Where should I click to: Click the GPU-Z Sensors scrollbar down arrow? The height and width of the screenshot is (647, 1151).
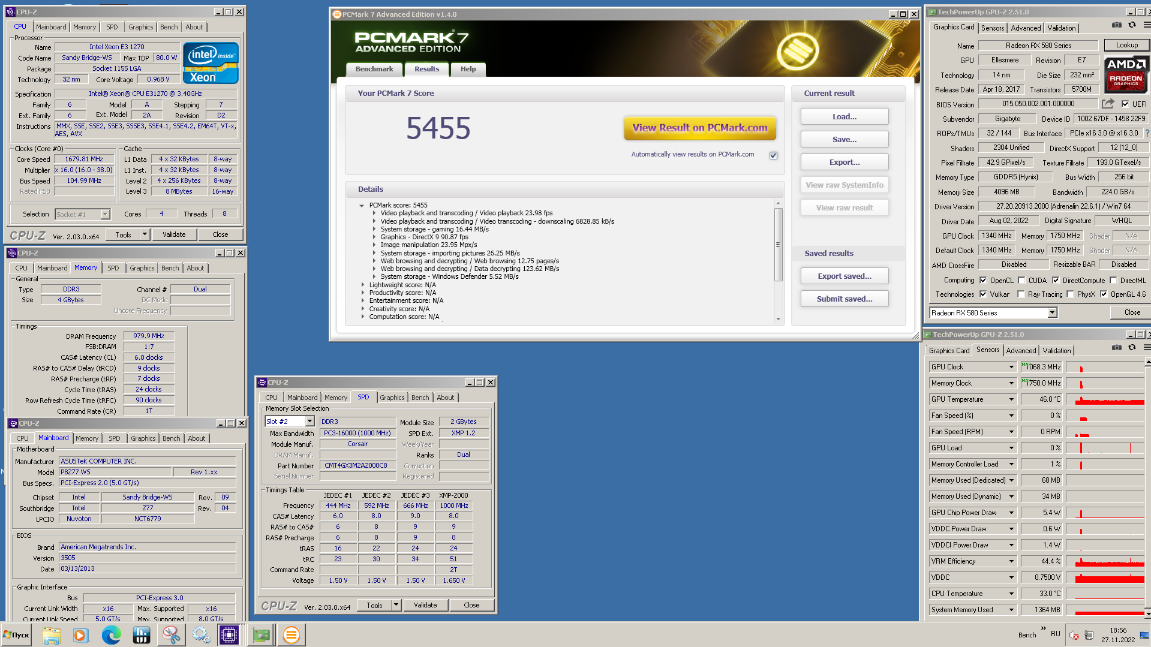tap(1147, 614)
